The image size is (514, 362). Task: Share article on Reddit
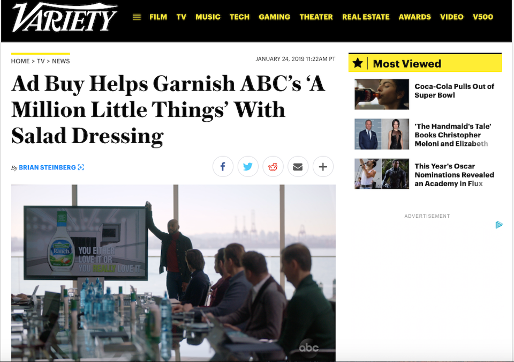click(273, 167)
